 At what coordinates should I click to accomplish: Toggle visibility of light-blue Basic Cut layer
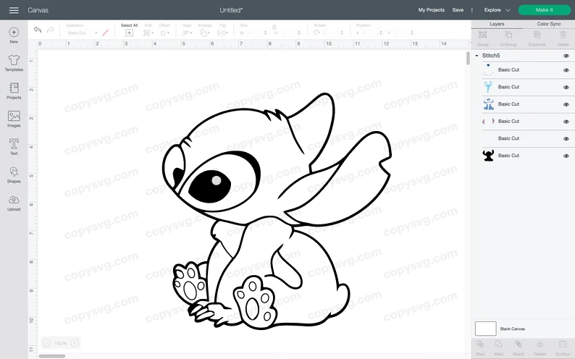(x=566, y=87)
